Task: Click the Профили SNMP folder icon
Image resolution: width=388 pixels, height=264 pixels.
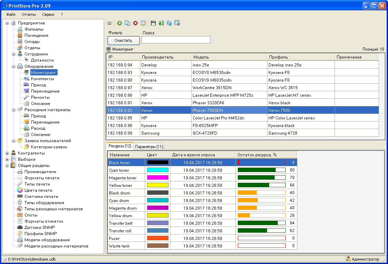Action: coord(20,233)
